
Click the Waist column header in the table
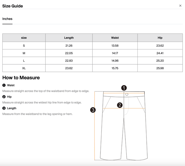point(115,38)
